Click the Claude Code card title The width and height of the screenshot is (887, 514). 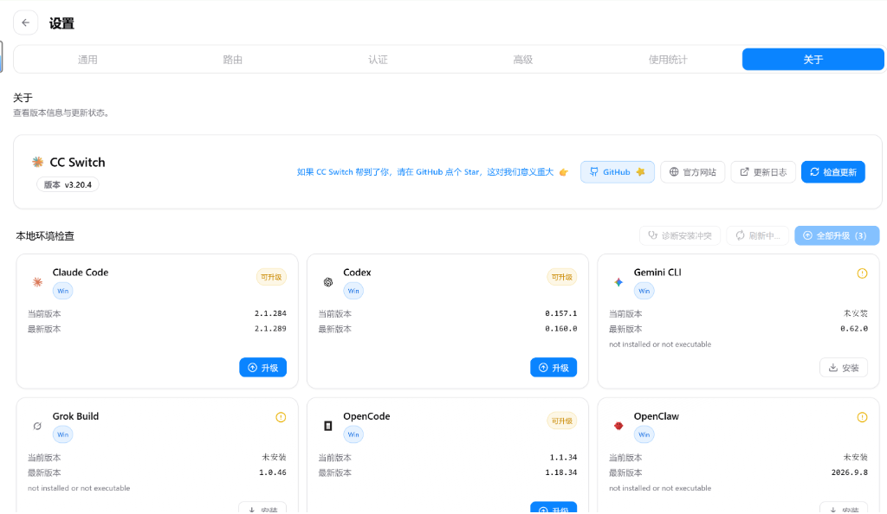[x=81, y=273]
